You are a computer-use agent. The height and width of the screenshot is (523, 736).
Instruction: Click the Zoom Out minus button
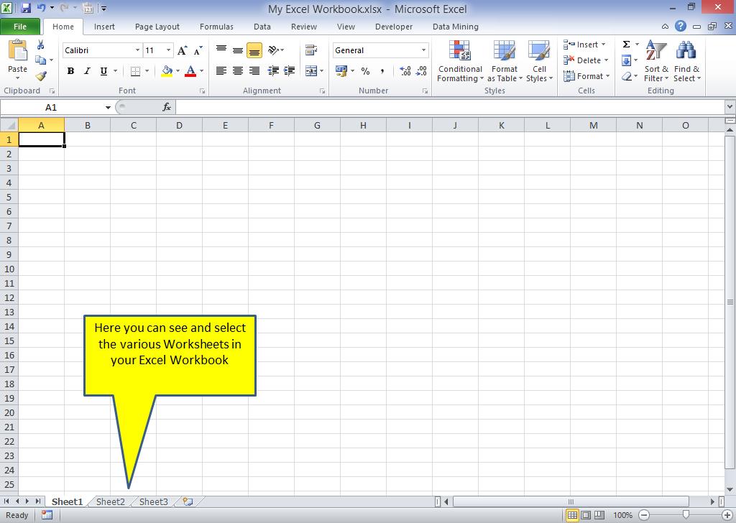pyautogui.click(x=645, y=515)
